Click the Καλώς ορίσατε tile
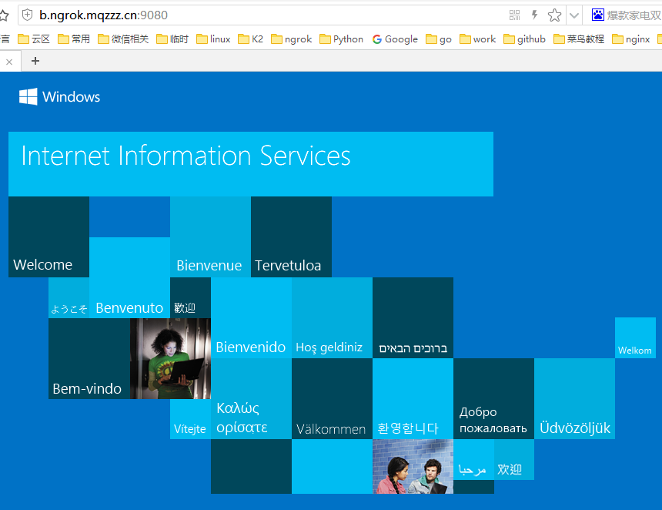This screenshot has height=510, width=662. [251, 399]
